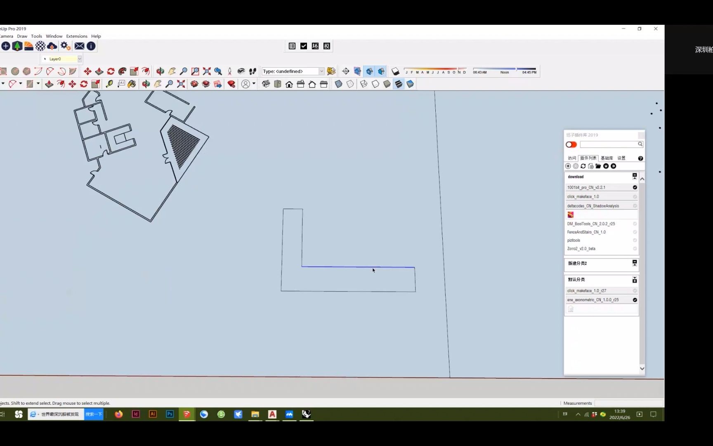Viewport: 713px width, 446px height.
Task: Toggle the red plugin library switch
Action: (571, 145)
